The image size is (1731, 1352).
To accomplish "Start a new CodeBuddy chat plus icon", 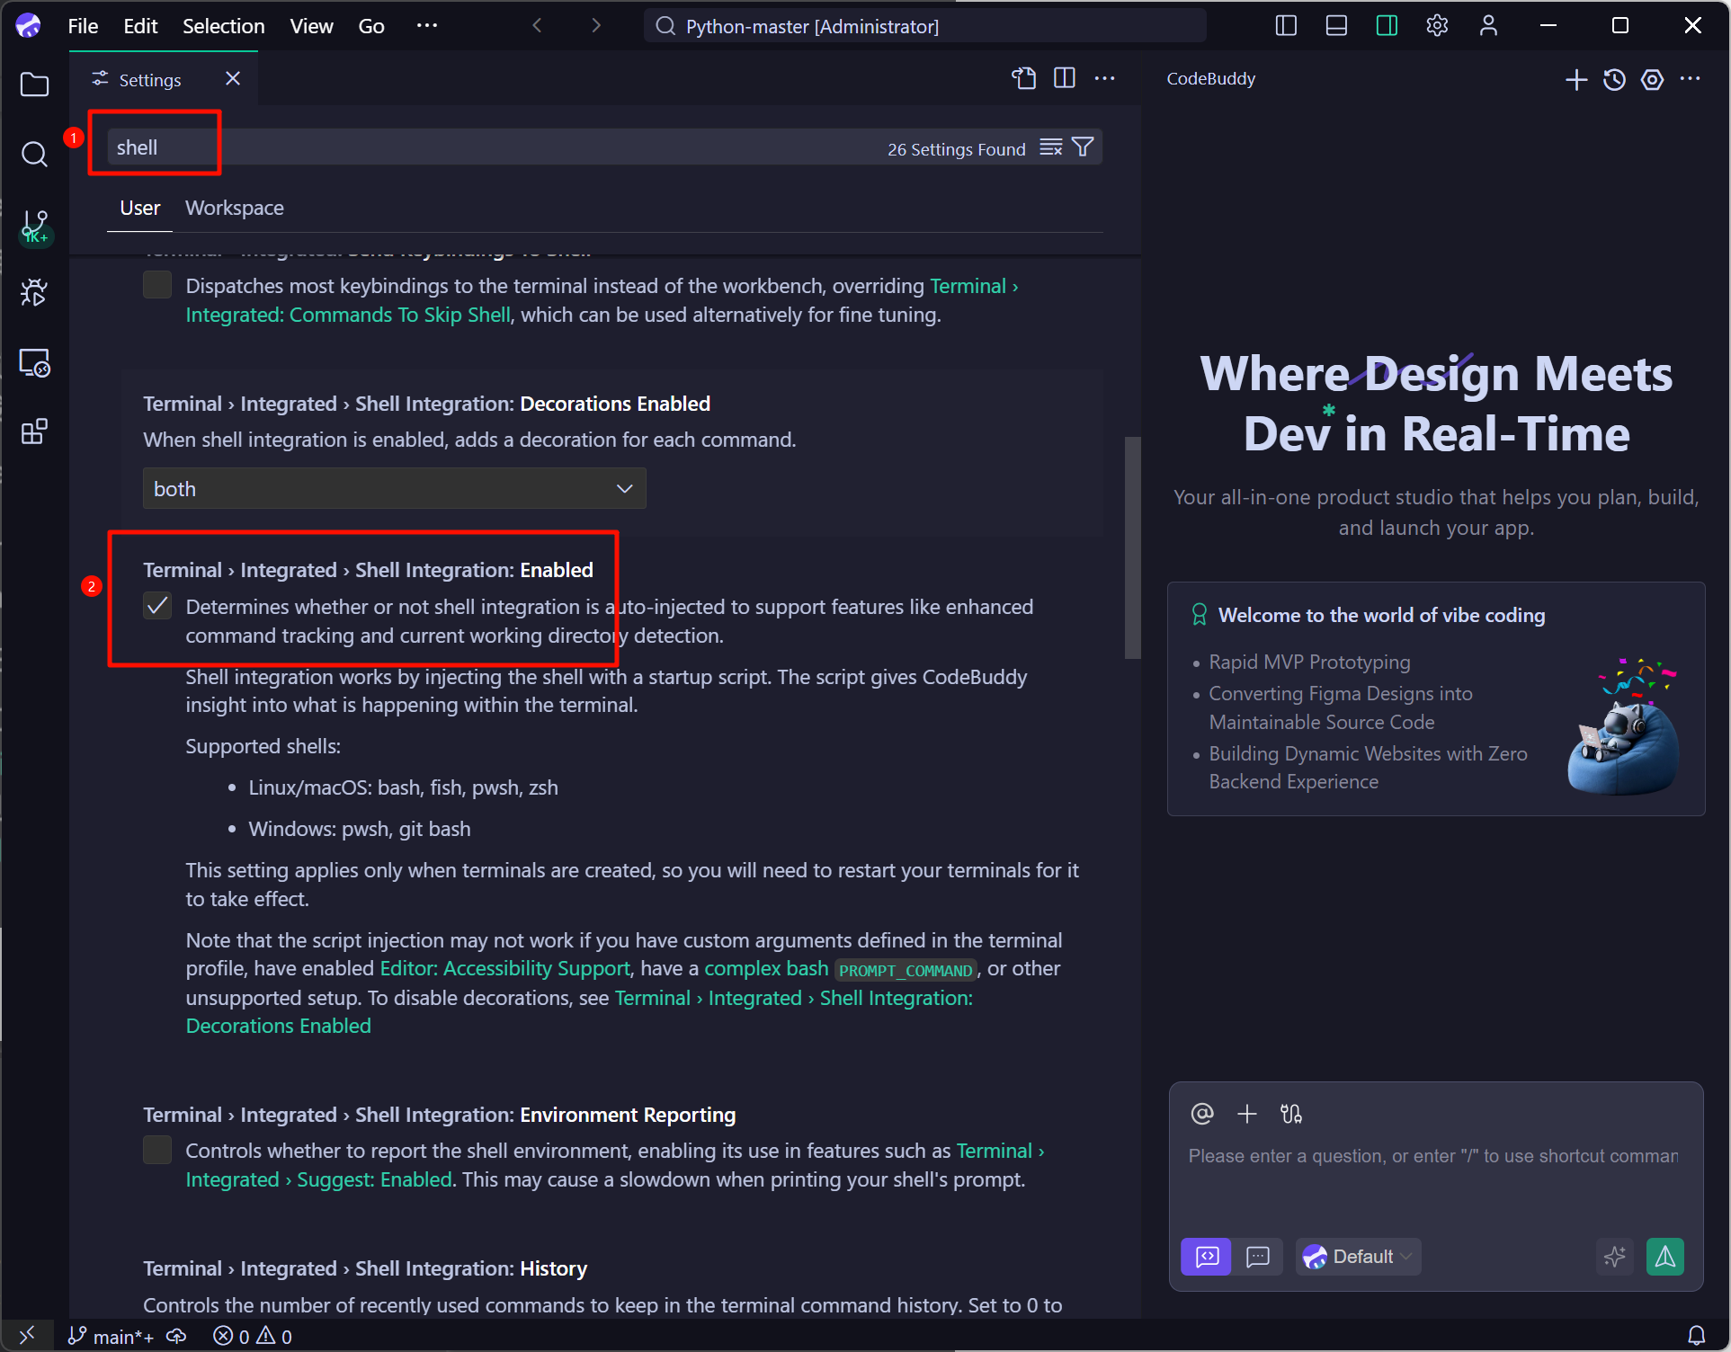I will pyautogui.click(x=1575, y=80).
